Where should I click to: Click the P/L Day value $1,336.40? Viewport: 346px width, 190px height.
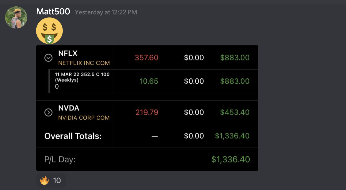[x=230, y=160]
